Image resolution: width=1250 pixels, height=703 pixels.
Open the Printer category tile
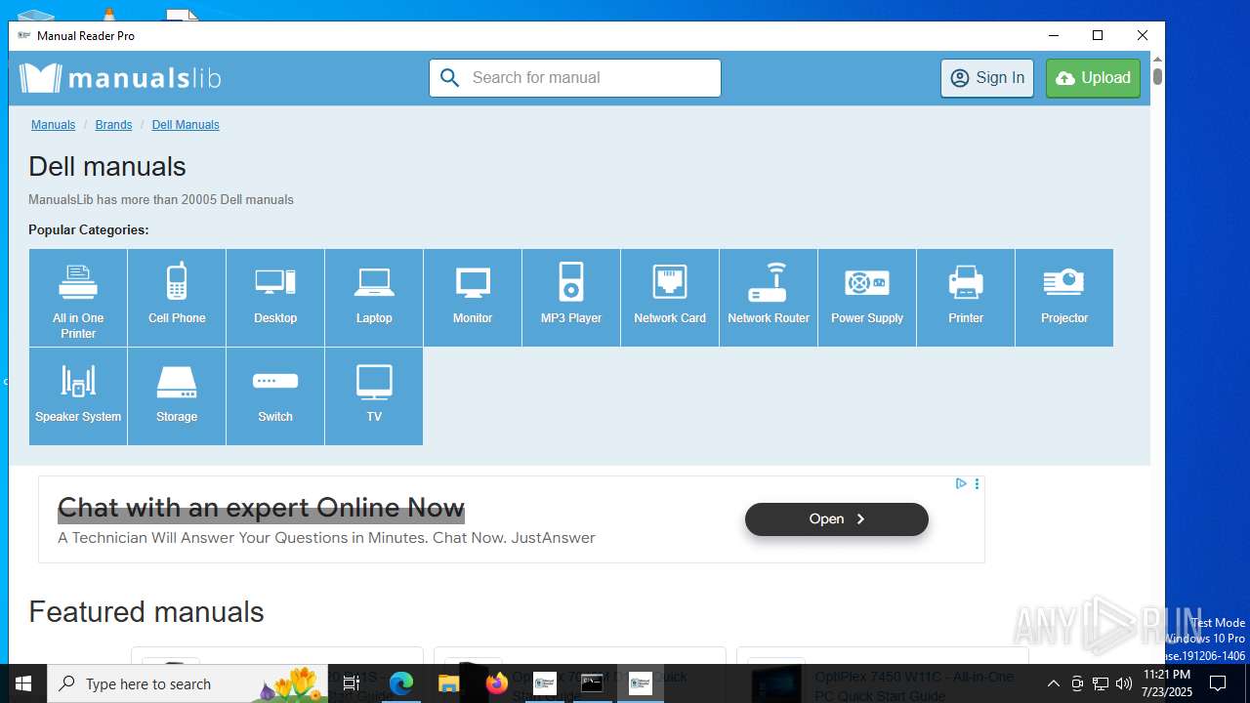pos(966,298)
